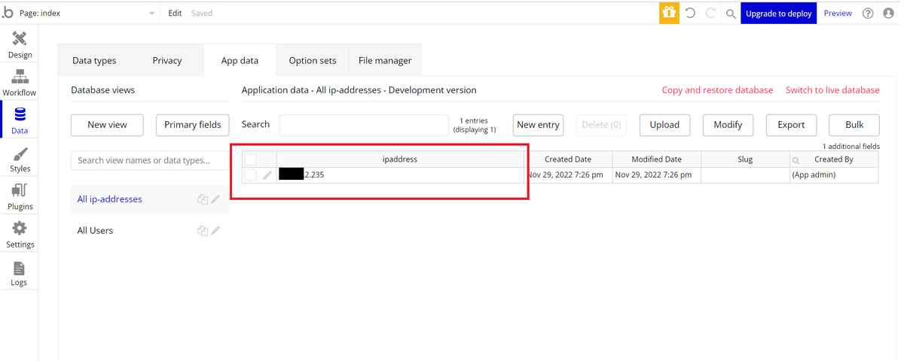The height and width of the screenshot is (361, 904).
Task: Click the Slug column header
Action: pyautogui.click(x=745, y=159)
